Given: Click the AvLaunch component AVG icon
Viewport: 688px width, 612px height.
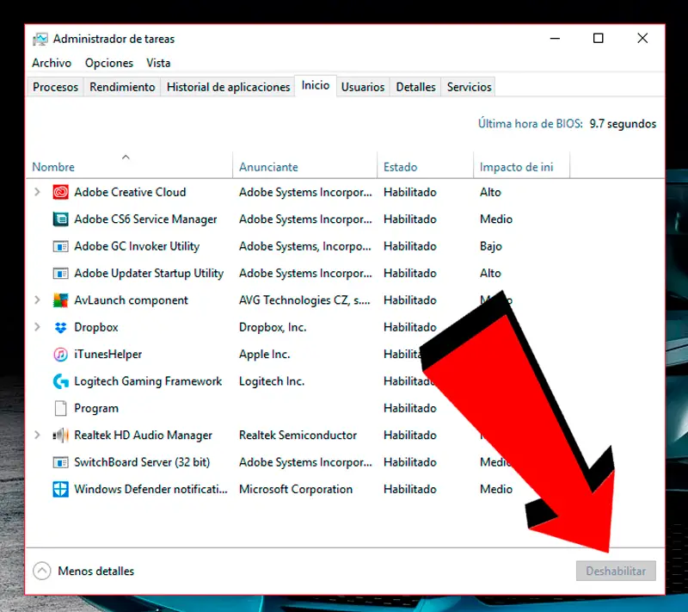Looking at the screenshot, I should (60, 300).
